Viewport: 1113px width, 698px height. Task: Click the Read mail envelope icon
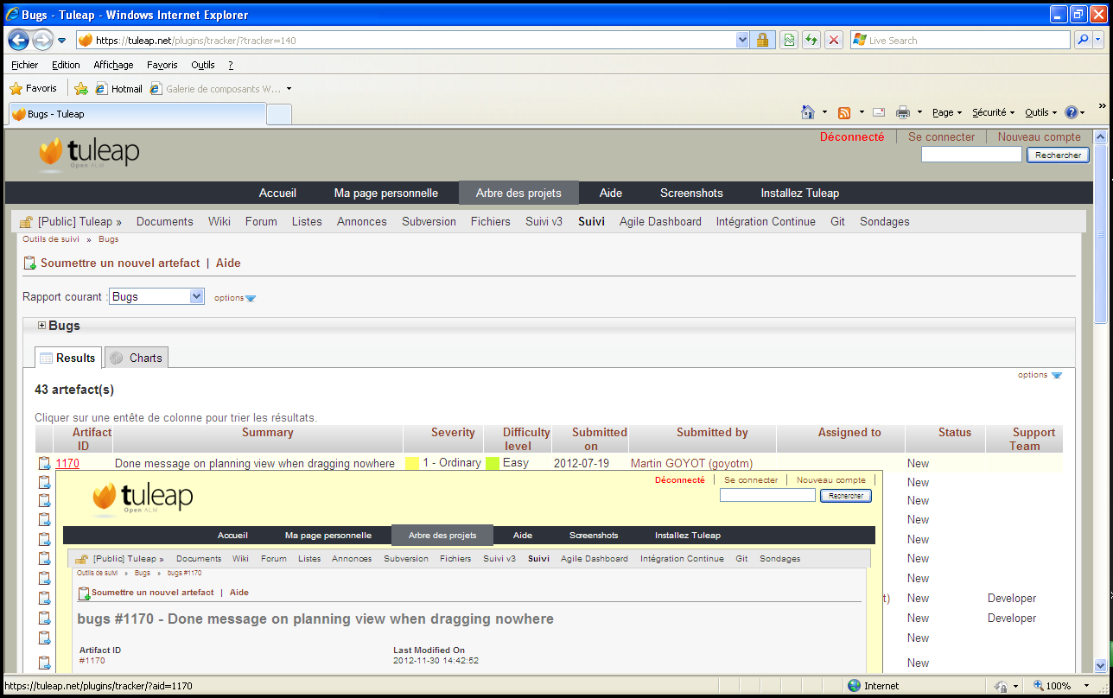[x=879, y=112]
